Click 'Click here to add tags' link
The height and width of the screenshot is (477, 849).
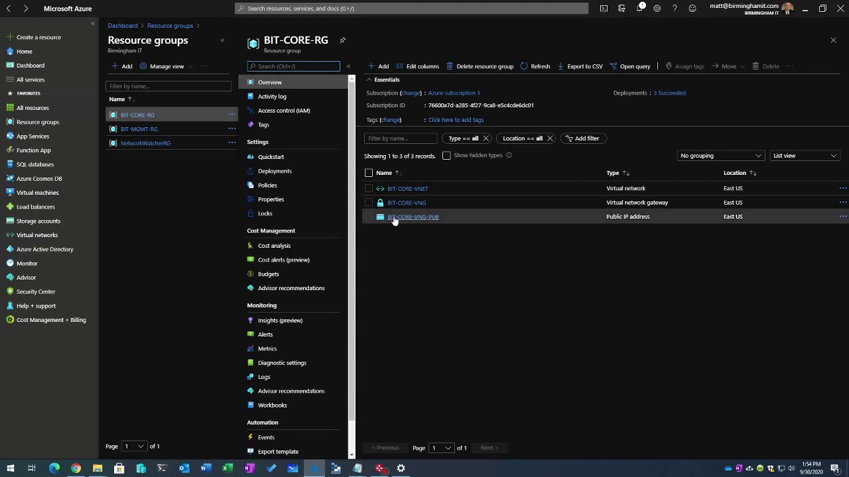coord(456,120)
